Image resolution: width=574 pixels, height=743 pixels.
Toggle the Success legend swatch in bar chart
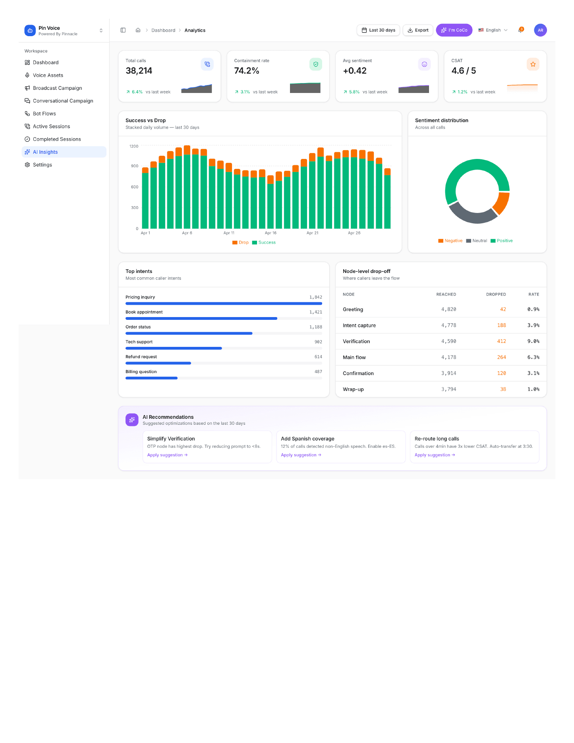pyautogui.click(x=255, y=242)
